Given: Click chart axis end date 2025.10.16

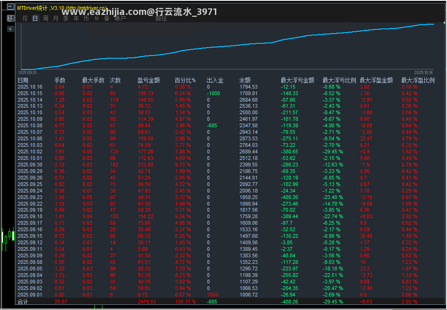Looking at the screenshot, I should click(x=423, y=73).
